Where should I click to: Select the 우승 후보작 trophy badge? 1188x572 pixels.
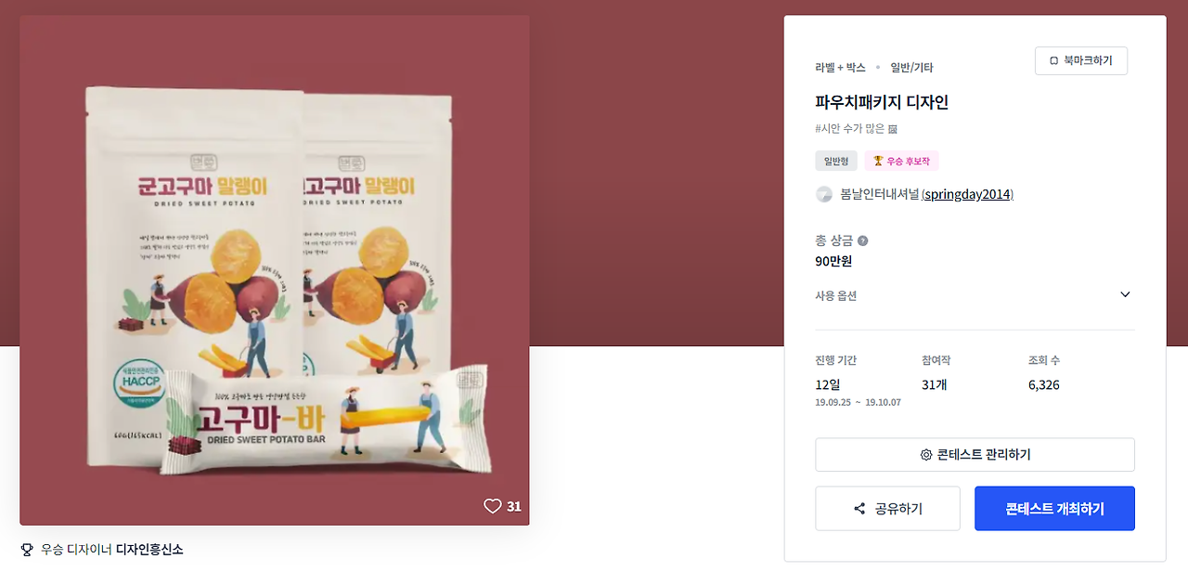902,162
